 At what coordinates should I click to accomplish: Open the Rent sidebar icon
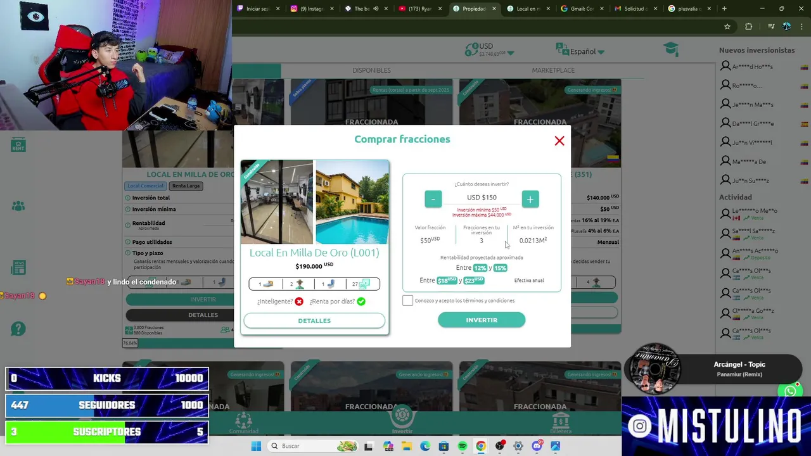pos(18,145)
